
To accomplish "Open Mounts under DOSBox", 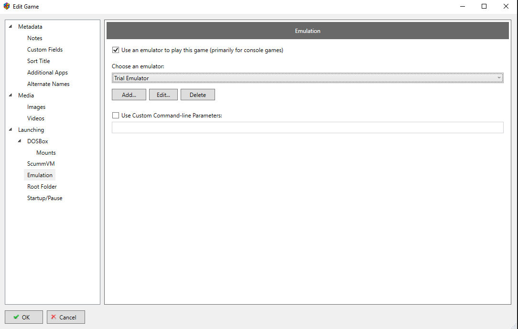I will 46,153.
